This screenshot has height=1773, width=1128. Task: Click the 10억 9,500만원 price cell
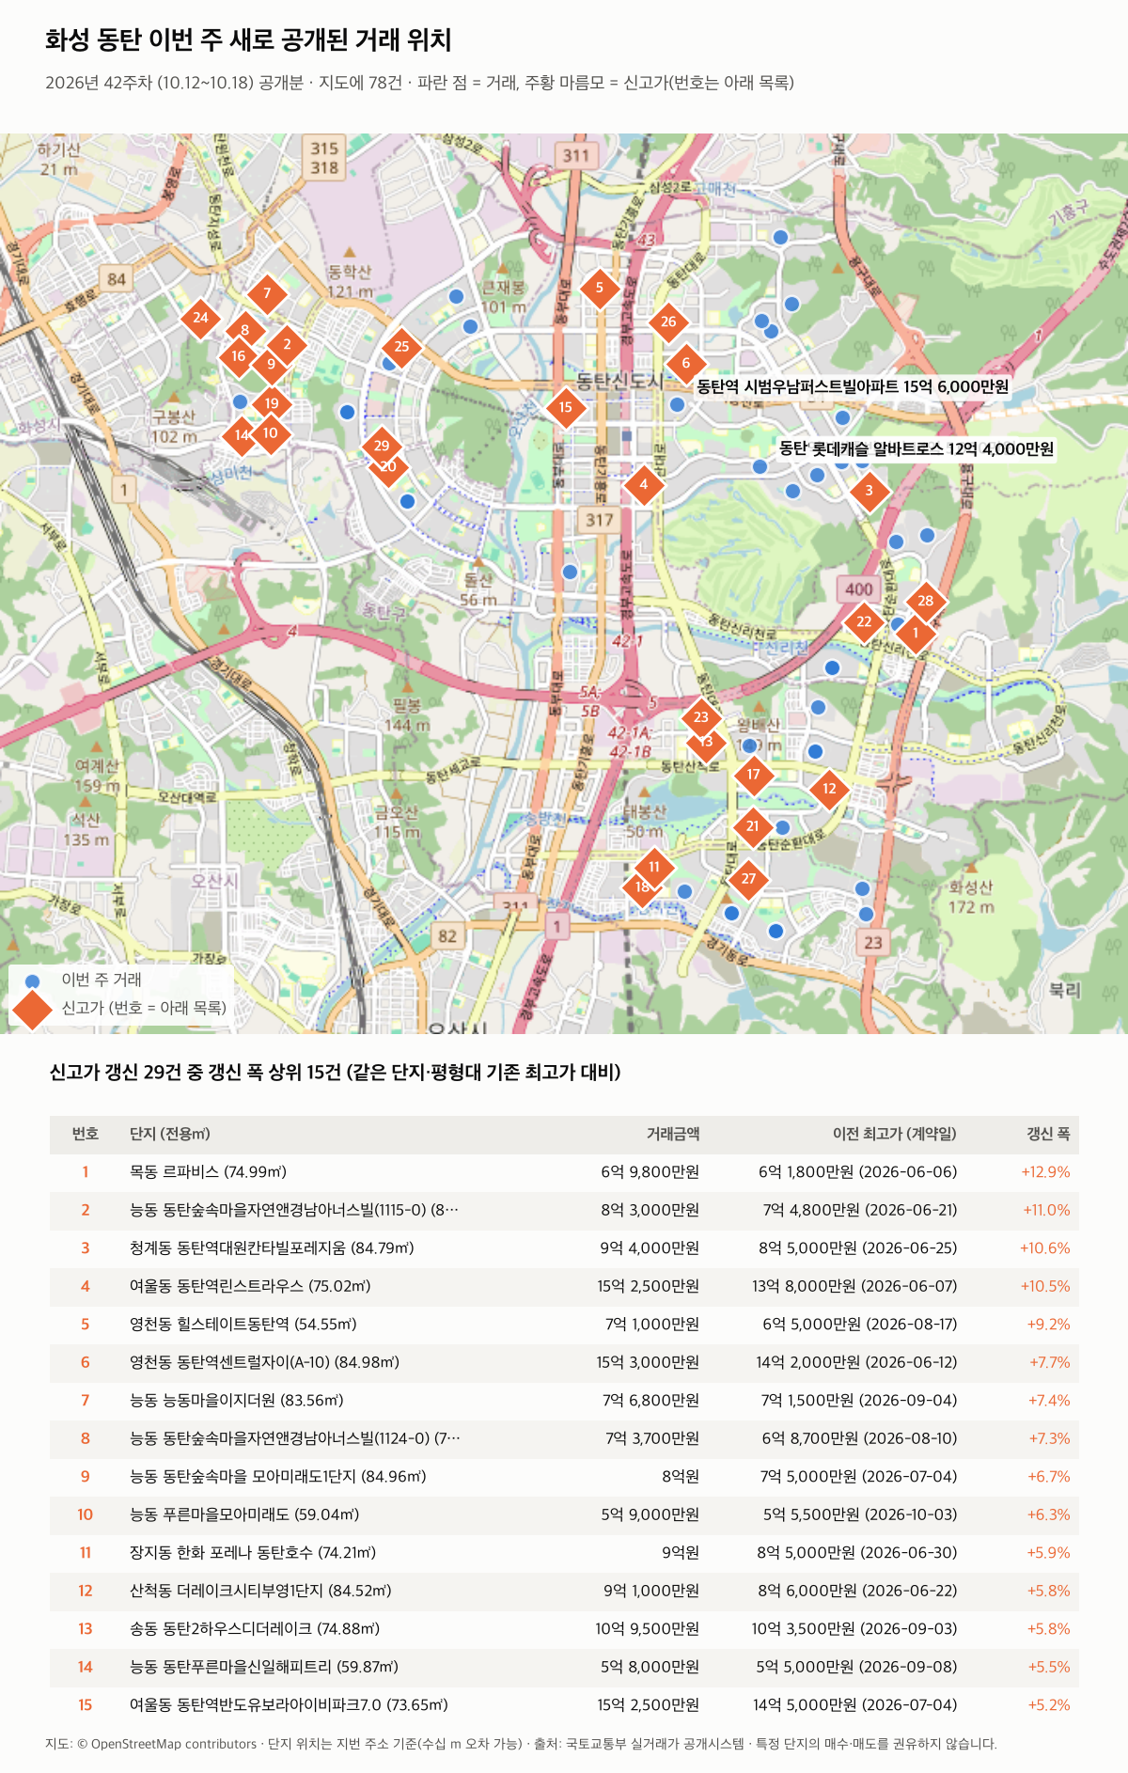click(x=647, y=1629)
